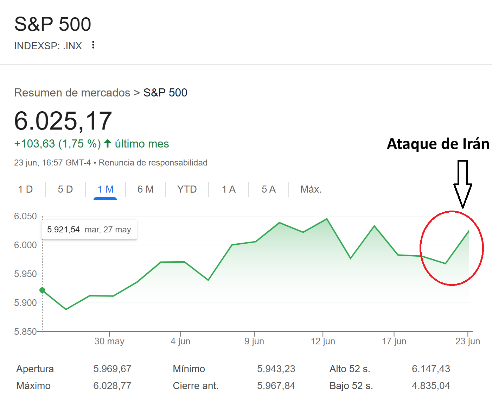The height and width of the screenshot is (394, 492).
Task: Select the active 1 M range tab
Action: 105,189
